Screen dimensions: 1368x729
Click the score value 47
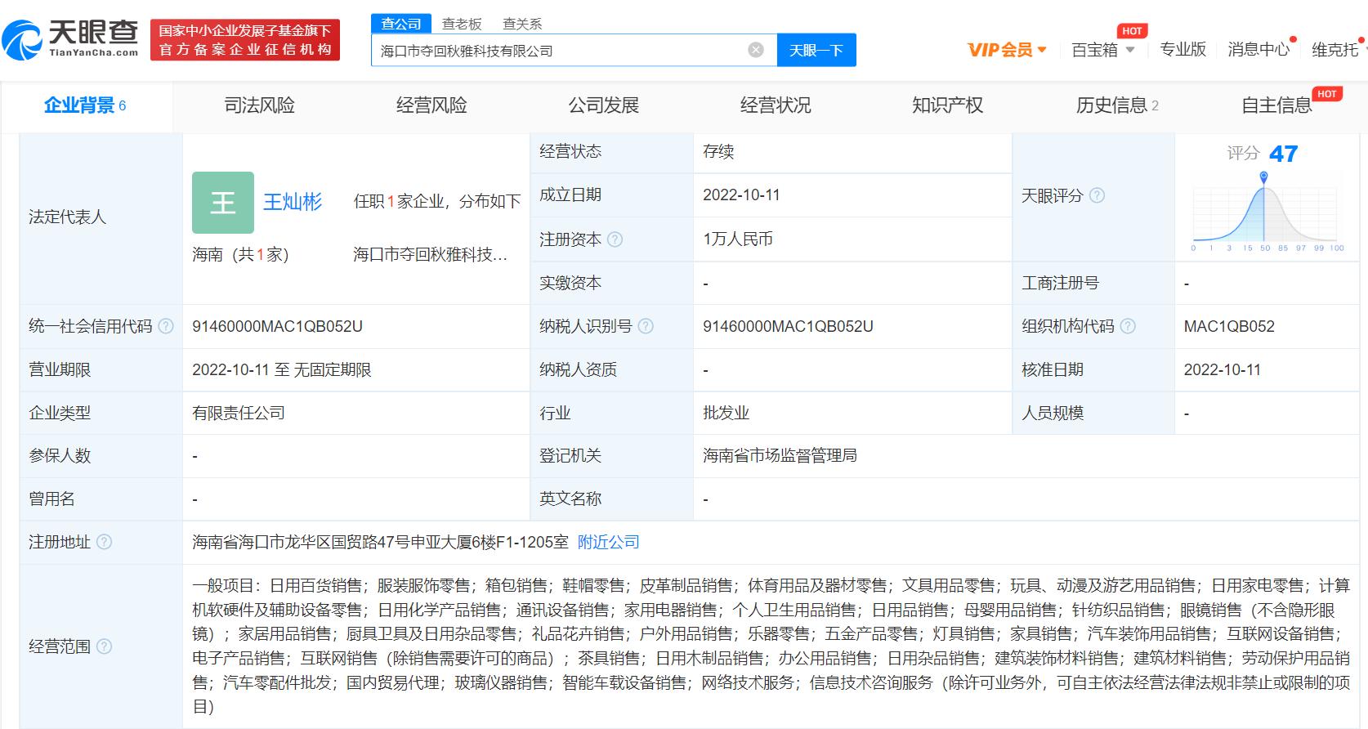1283,154
